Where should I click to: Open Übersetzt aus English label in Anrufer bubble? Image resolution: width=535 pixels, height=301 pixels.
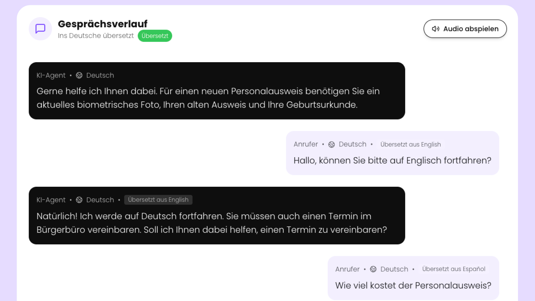pos(410,144)
